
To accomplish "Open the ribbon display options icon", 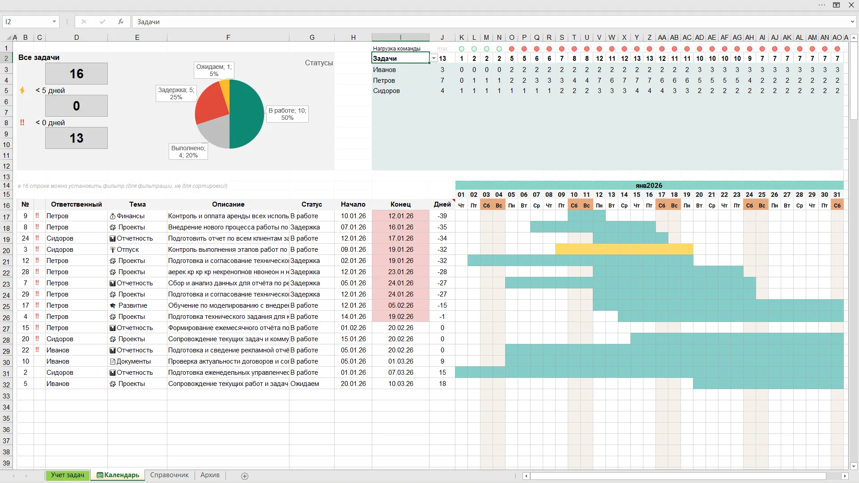I will point(836,5).
